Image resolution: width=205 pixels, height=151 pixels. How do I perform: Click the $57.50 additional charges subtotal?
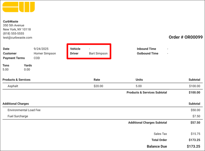(x=194, y=123)
